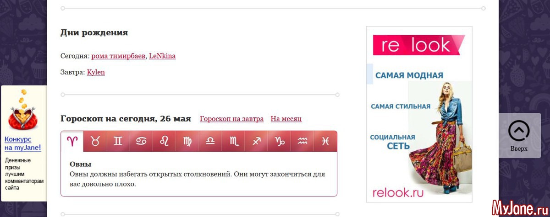Viewport: 550px width, 217px height.
Task: Select the Aries zodiac sign tab
Action: point(72,142)
